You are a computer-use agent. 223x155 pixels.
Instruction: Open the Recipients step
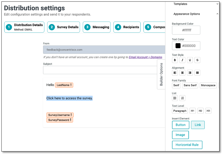127,27
